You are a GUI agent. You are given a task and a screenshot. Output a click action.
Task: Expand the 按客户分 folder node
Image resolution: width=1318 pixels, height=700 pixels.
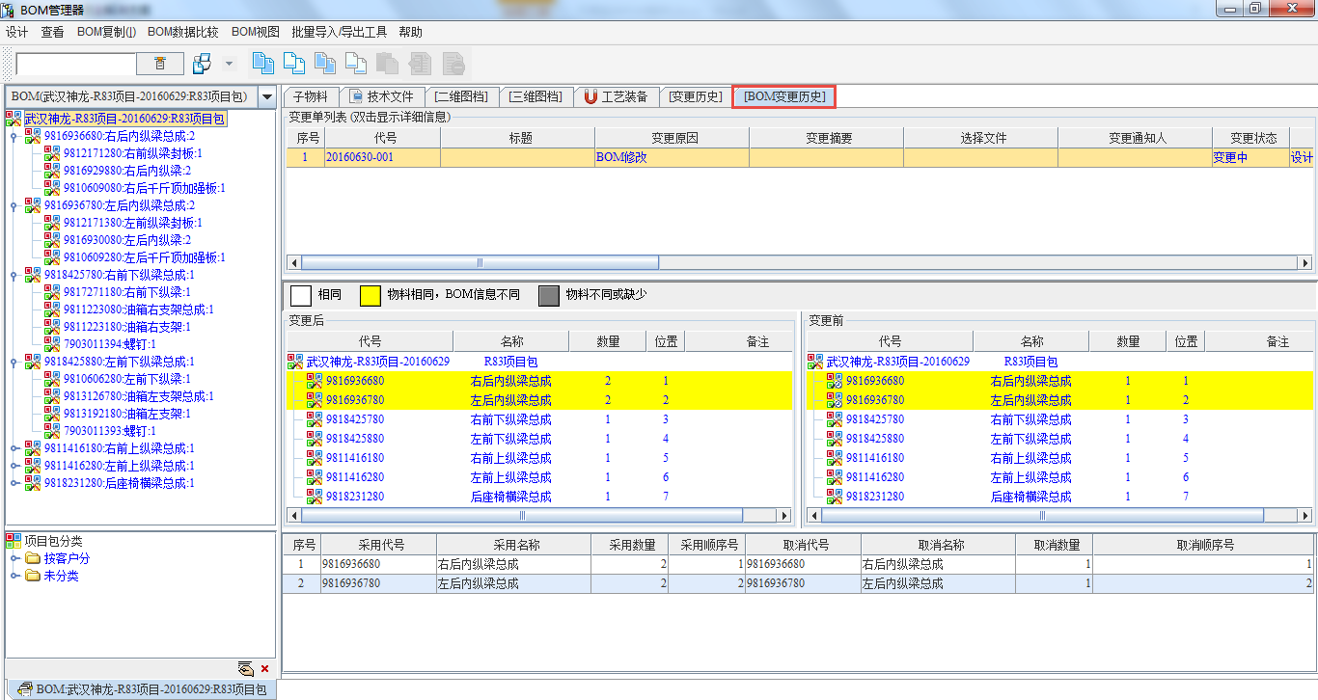tap(14, 558)
